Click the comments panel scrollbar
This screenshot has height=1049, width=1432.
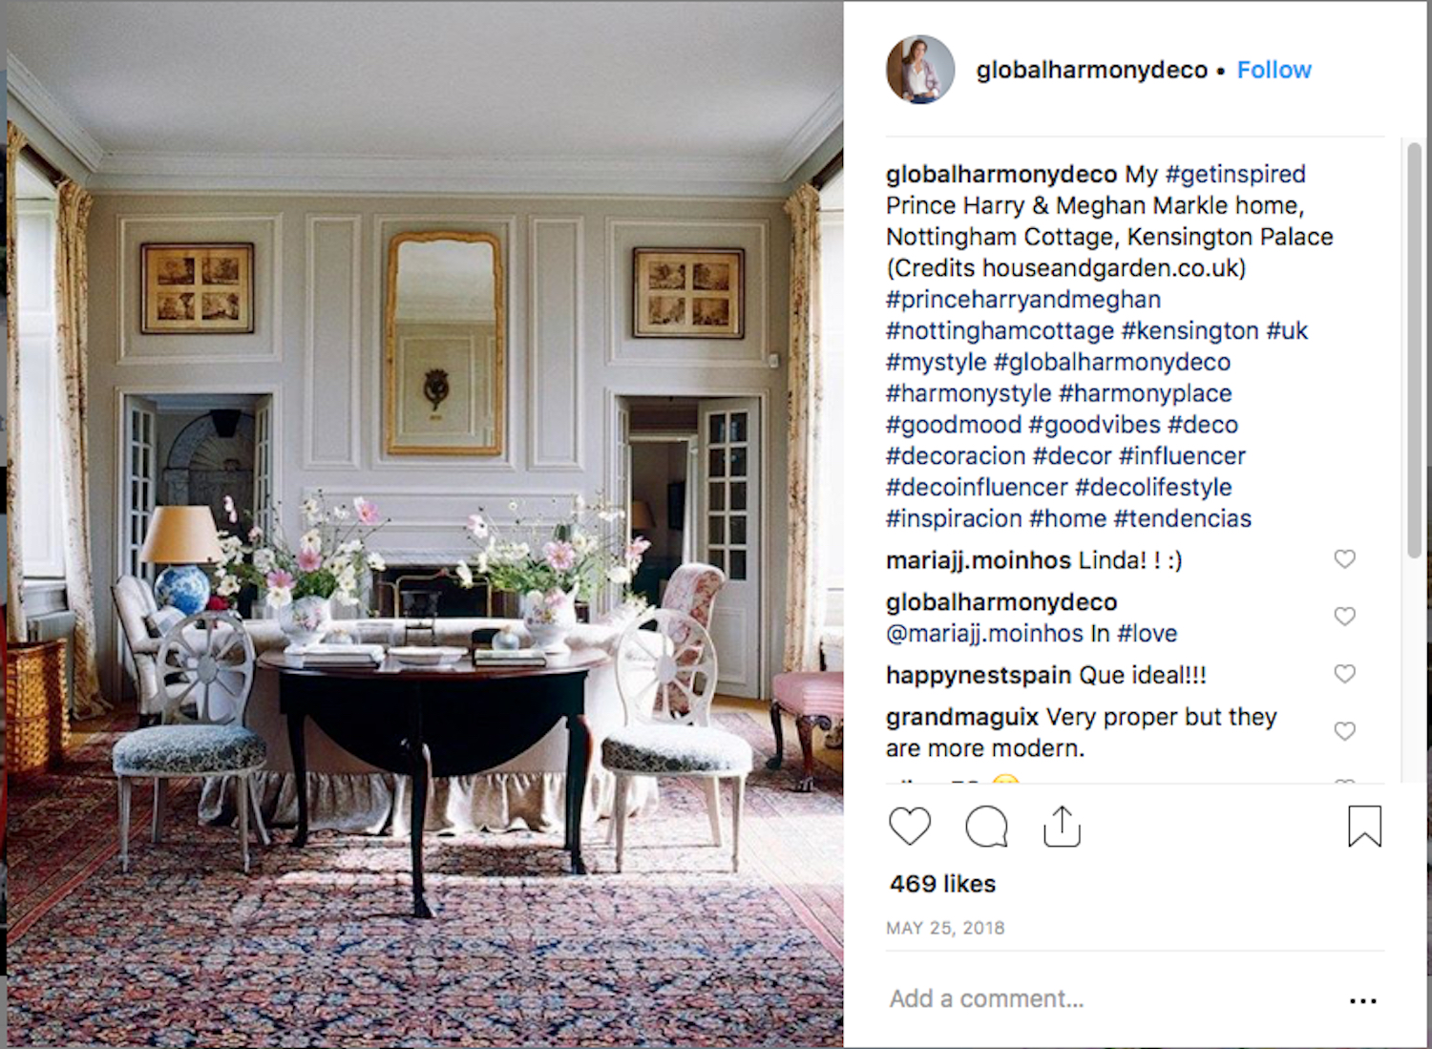[1413, 350]
